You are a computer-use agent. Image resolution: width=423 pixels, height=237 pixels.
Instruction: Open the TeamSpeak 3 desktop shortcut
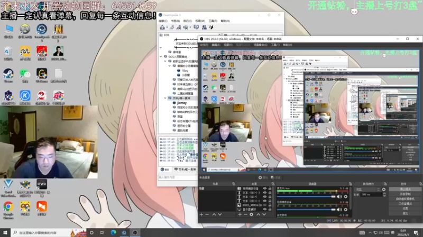pos(42,32)
